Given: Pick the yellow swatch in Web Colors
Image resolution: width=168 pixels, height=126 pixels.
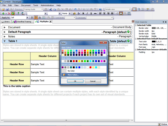Looking at the screenshot, I should pos(79,61).
